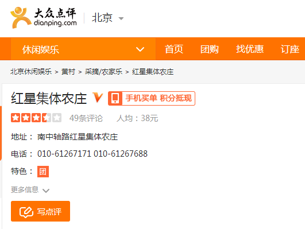The width and height of the screenshot is (305, 229).
Task: Expand 更多信息 details
Action: click(x=30, y=190)
